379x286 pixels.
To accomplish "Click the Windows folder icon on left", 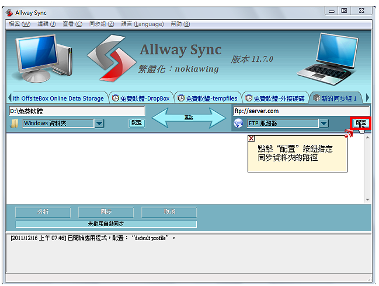I will 15,123.
